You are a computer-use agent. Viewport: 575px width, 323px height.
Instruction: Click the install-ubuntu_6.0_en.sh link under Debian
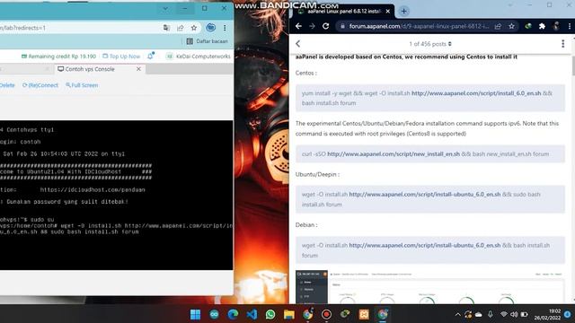(x=425, y=245)
